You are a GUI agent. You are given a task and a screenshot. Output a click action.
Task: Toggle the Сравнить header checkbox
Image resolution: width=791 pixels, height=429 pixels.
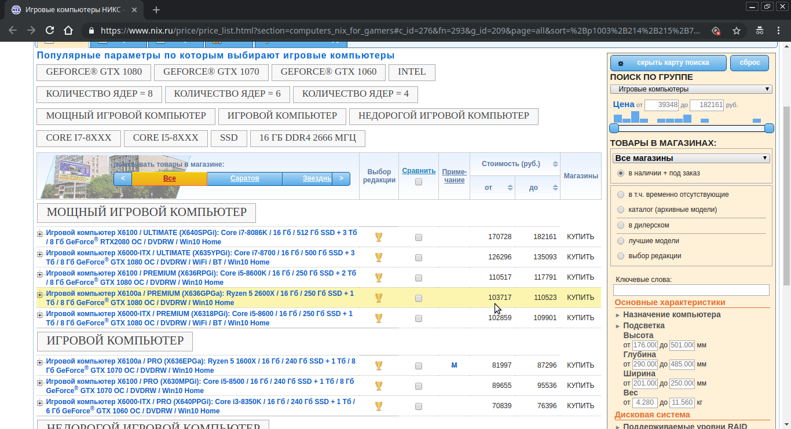(x=419, y=182)
